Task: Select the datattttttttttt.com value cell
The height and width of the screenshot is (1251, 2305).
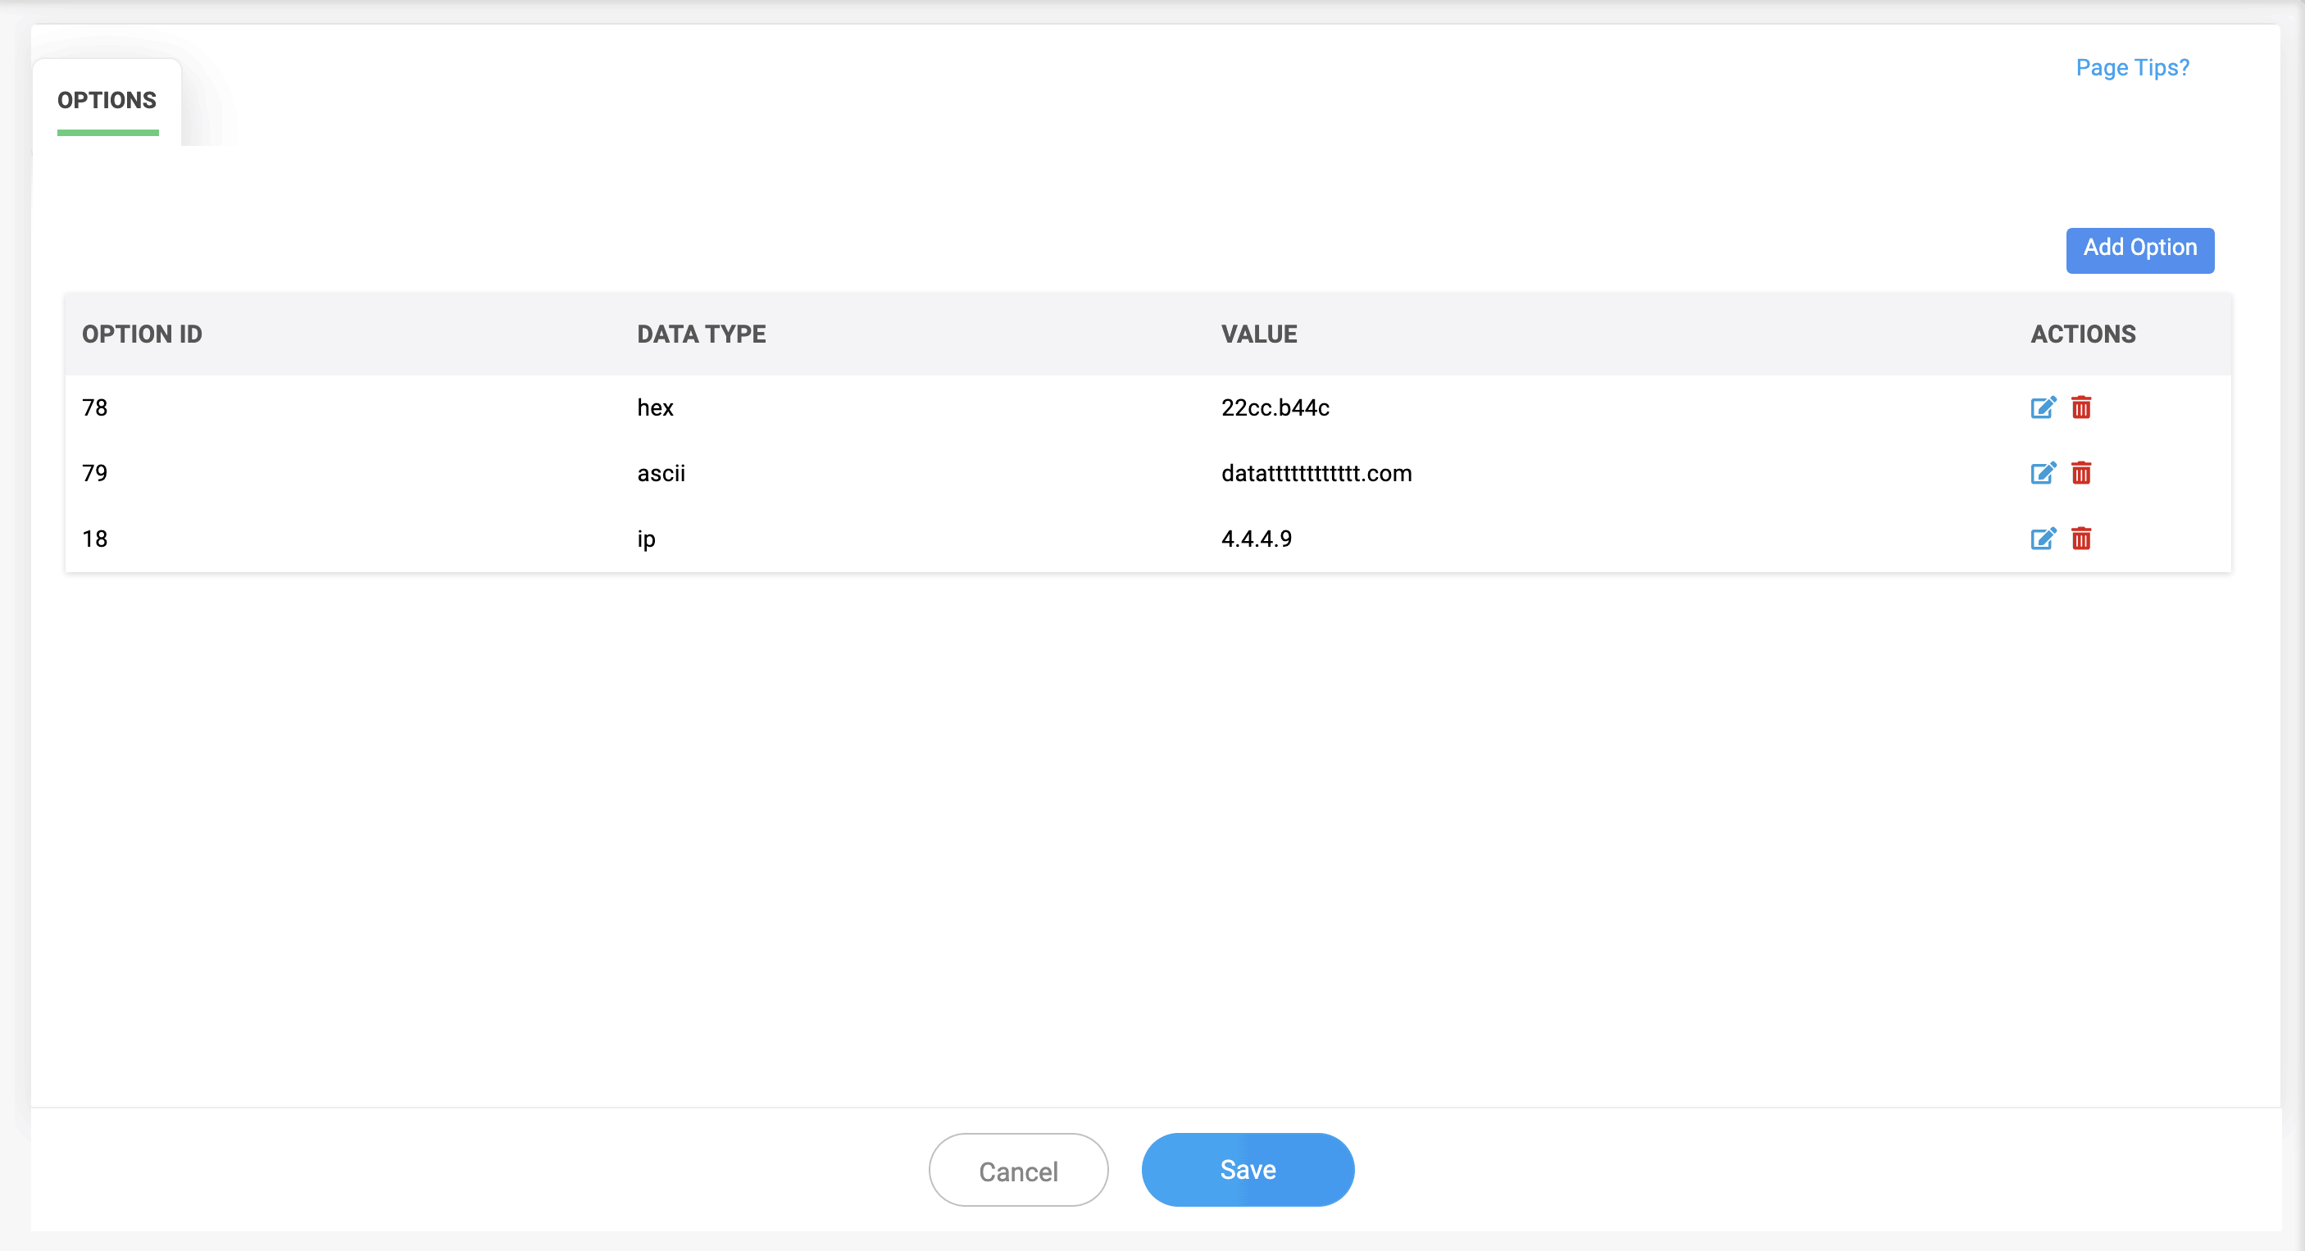Action: (x=1316, y=473)
